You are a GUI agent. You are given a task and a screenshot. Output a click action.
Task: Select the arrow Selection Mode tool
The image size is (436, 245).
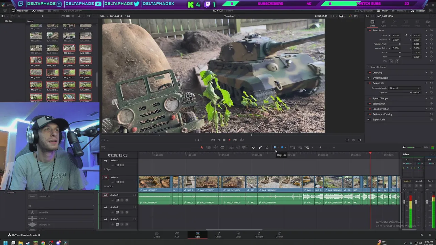coord(202,147)
